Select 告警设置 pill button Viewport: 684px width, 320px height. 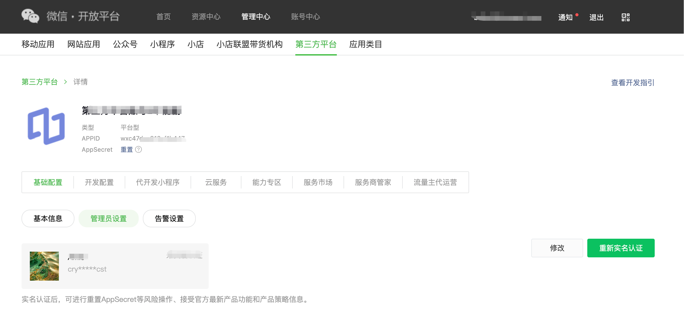click(x=169, y=219)
